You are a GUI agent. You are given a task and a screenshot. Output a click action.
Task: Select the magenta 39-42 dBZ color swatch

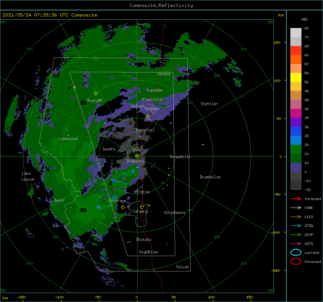click(296, 113)
